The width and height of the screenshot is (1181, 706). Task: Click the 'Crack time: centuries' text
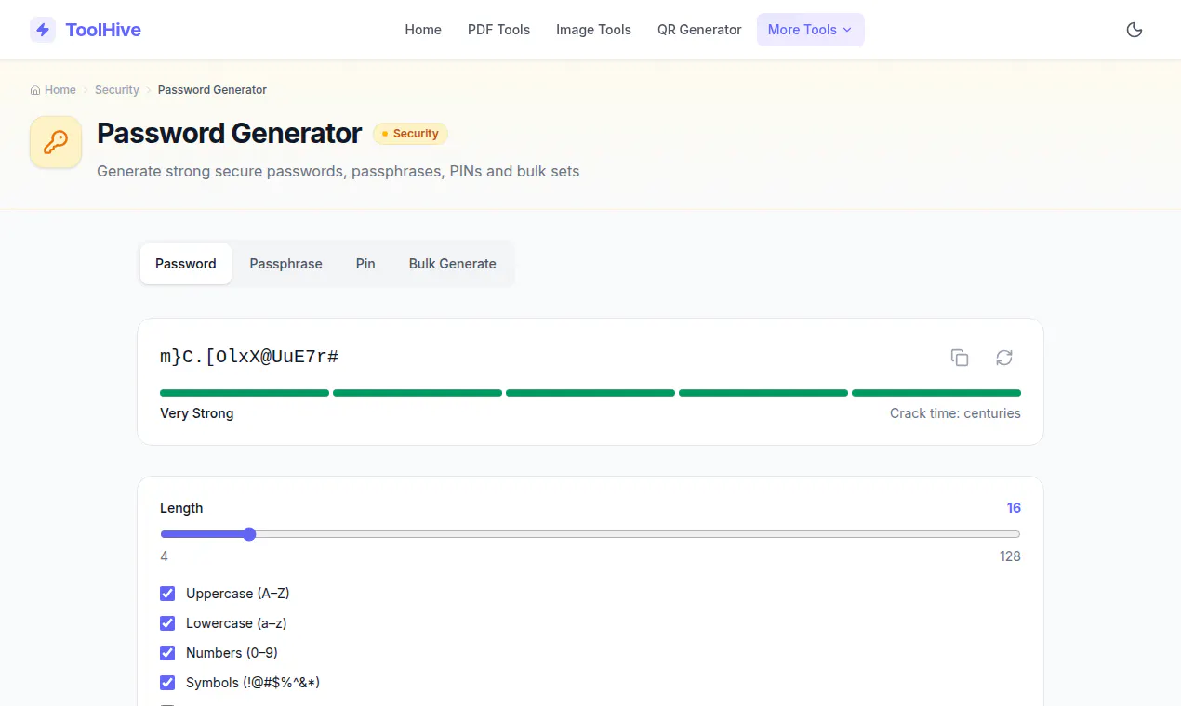tap(955, 413)
